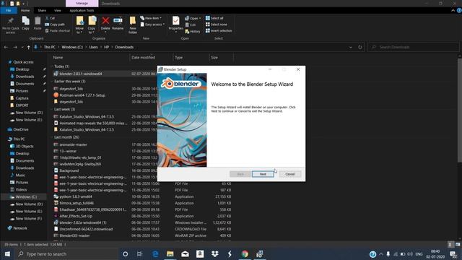Refresh the Downloads folder
The width and height of the screenshot is (462, 260).
(360, 47)
